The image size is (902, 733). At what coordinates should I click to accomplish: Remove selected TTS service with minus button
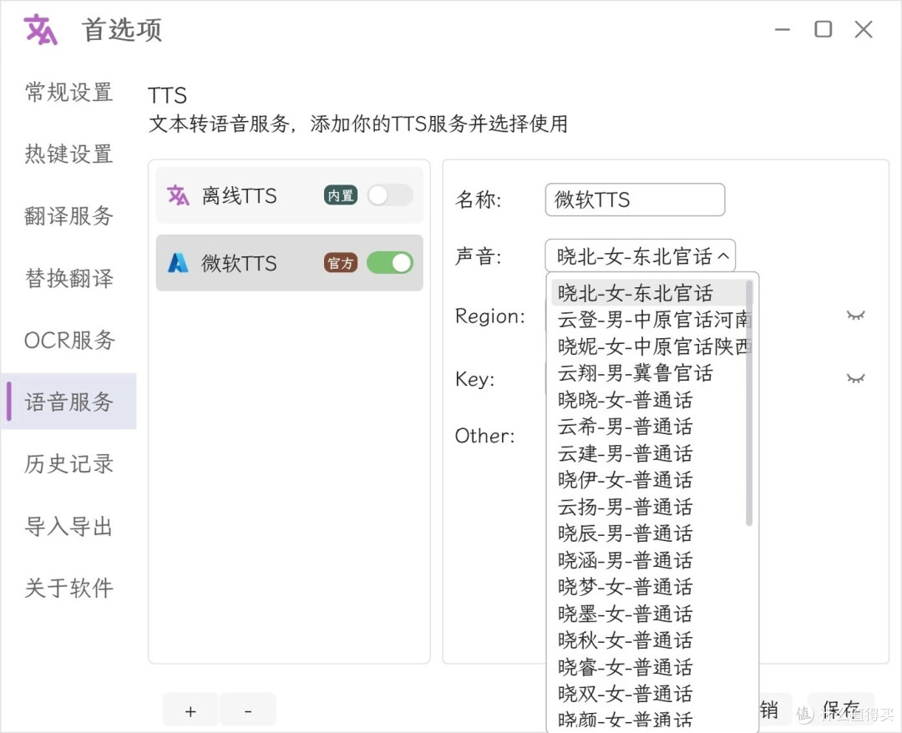tap(248, 710)
